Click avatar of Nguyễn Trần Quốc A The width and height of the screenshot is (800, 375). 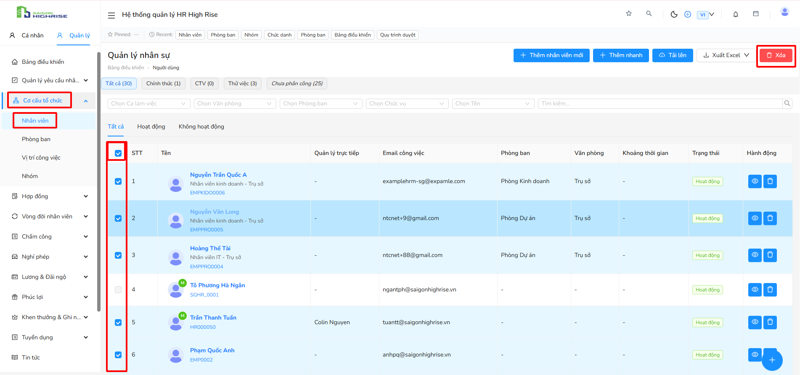pyautogui.click(x=175, y=184)
